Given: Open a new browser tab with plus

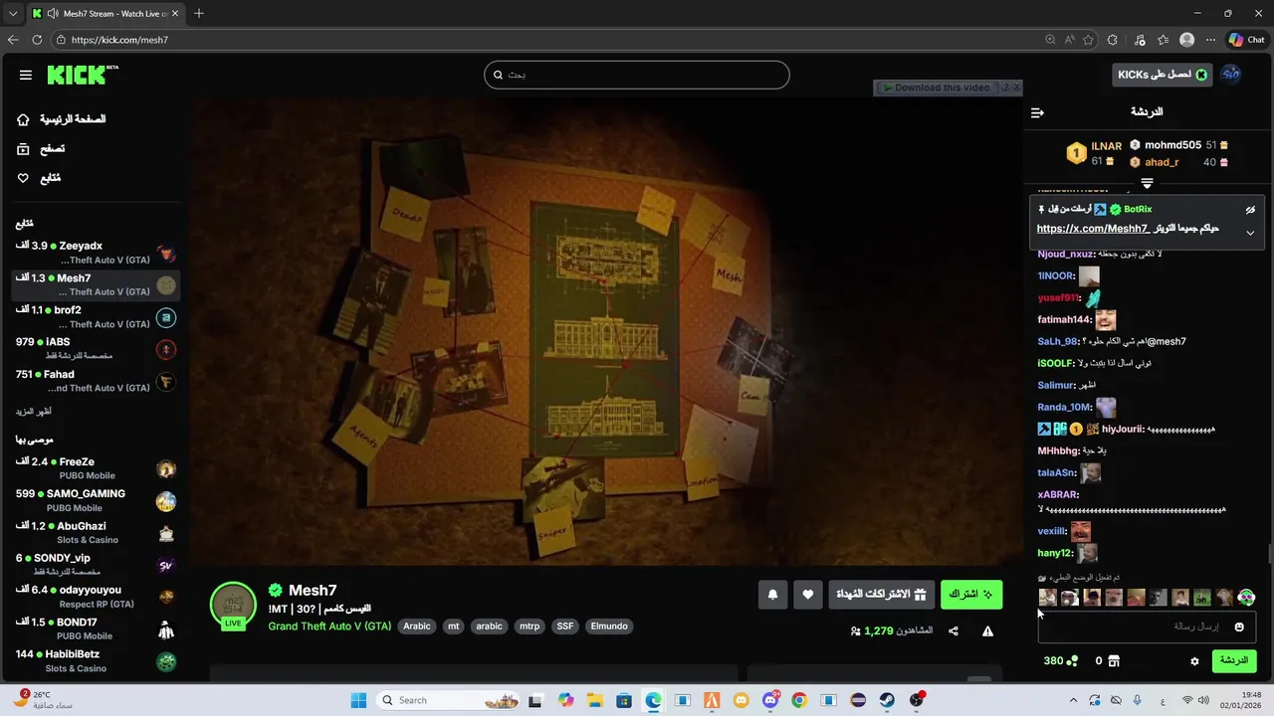Looking at the screenshot, I should [x=199, y=14].
